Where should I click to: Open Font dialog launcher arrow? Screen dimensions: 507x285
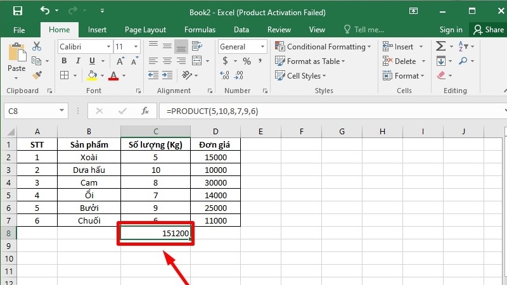click(138, 91)
